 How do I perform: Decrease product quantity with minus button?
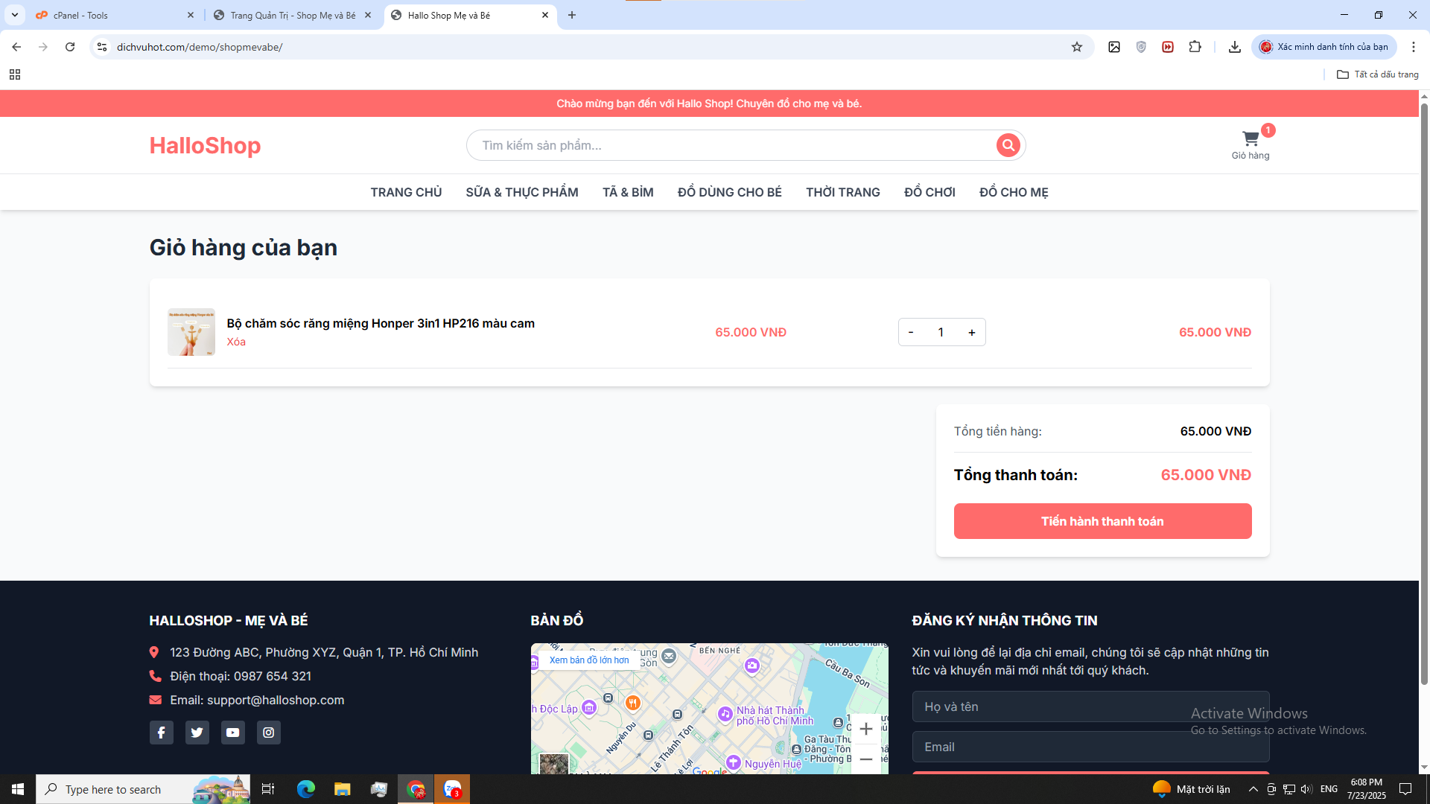pyautogui.click(x=911, y=333)
